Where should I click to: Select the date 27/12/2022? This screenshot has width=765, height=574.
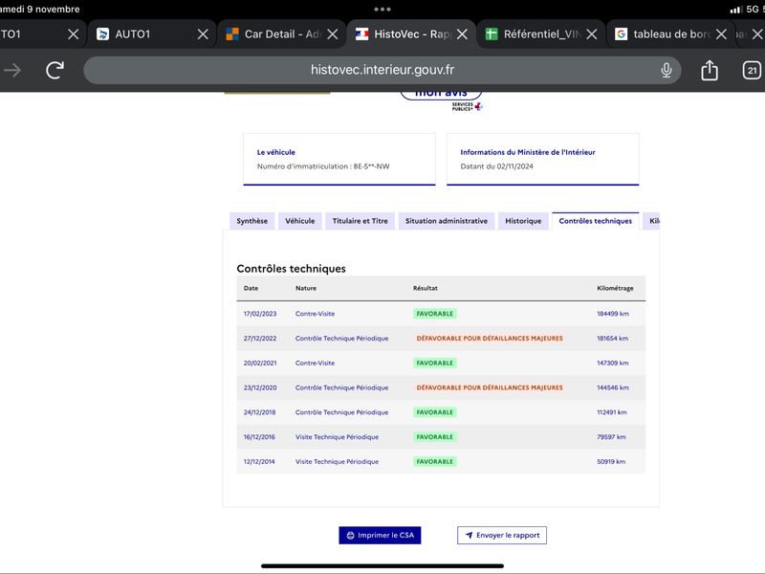point(260,339)
